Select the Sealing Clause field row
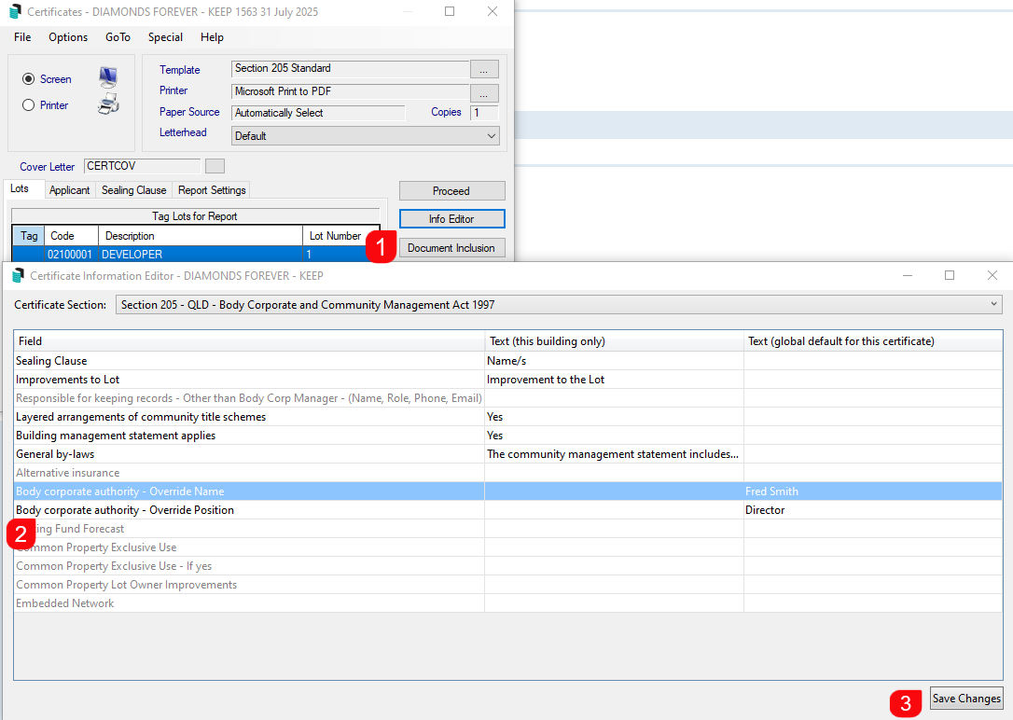 [x=507, y=360]
